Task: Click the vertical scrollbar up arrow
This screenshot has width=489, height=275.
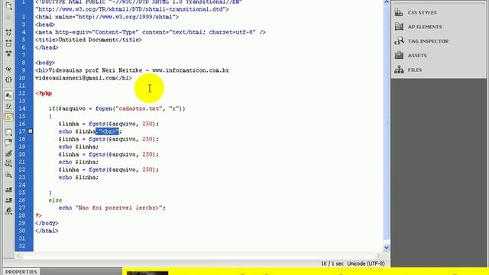Action: point(387,2)
